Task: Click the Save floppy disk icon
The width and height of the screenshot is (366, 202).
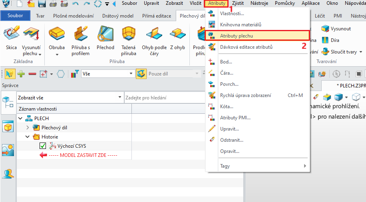Action: point(42,4)
